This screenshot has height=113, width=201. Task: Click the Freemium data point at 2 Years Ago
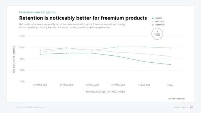pyautogui.click(x=118, y=47)
